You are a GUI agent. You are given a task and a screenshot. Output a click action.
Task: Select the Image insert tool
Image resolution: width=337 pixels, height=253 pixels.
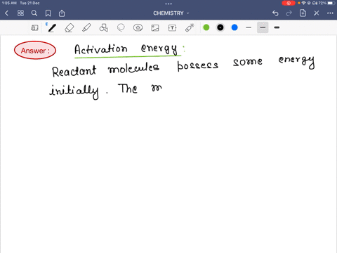point(155,28)
